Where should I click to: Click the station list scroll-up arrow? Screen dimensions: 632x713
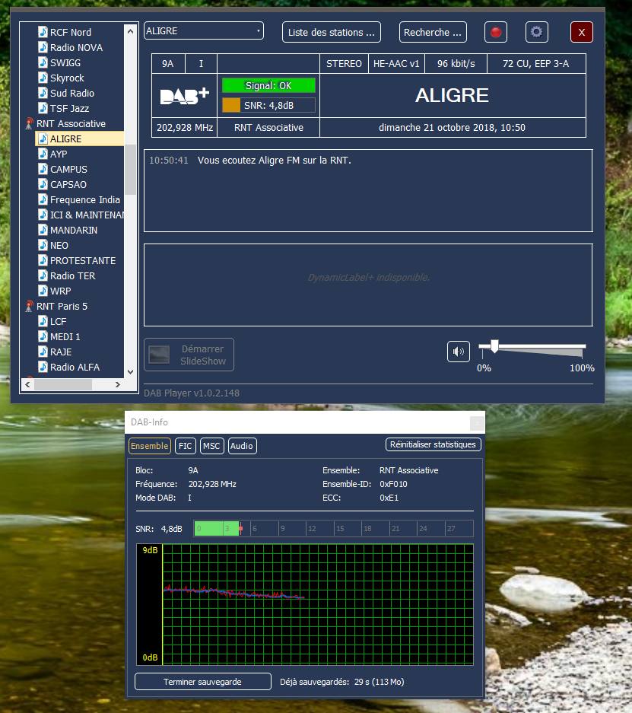tap(130, 31)
